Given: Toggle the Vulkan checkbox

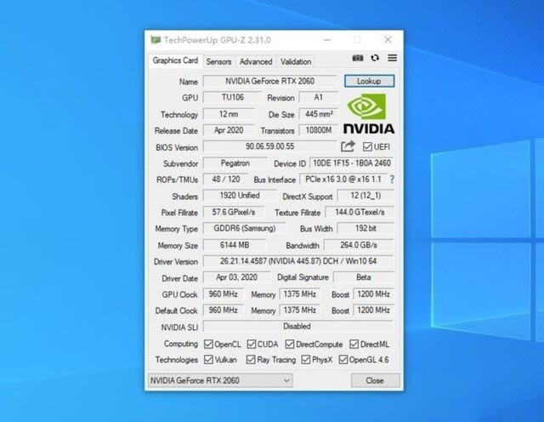Looking at the screenshot, I should click(208, 360).
